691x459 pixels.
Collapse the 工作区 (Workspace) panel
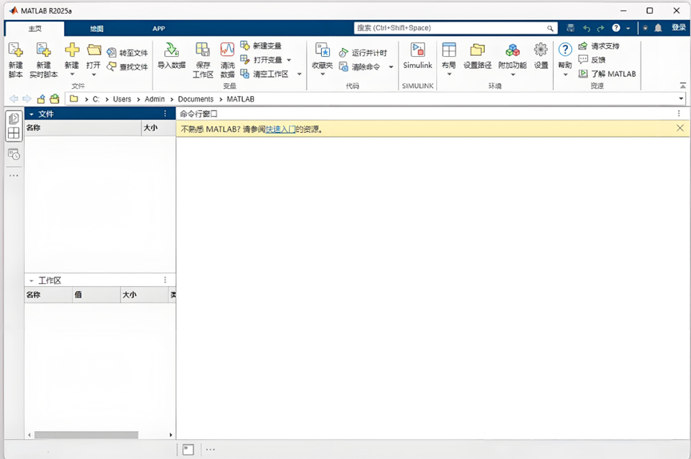coord(31,281)
